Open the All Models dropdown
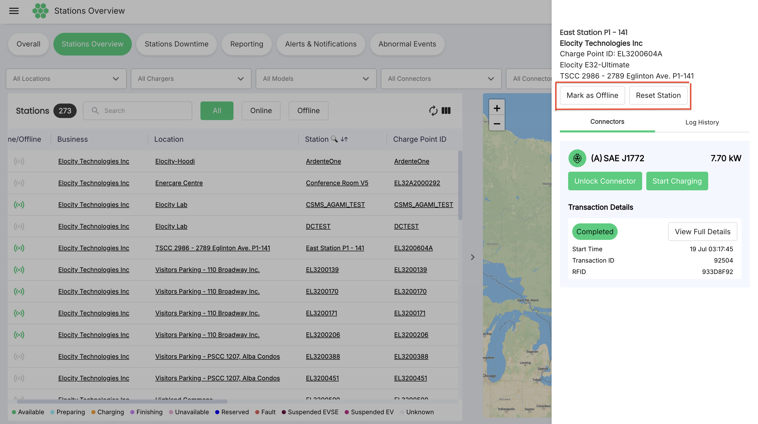Image resolution: width=758 pixels, height=424 pixels. [x=316, y=78]
